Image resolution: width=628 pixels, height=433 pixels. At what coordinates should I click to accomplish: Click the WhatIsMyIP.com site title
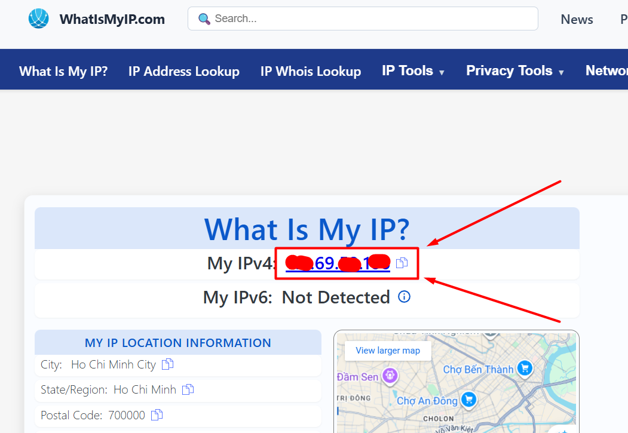pyautogui.click(x=112, y=19)
